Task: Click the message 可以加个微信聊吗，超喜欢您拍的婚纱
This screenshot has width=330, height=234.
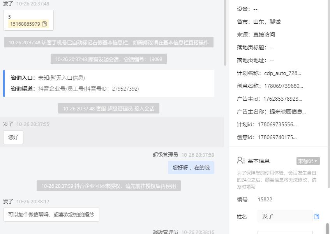Action: (51, 215)
